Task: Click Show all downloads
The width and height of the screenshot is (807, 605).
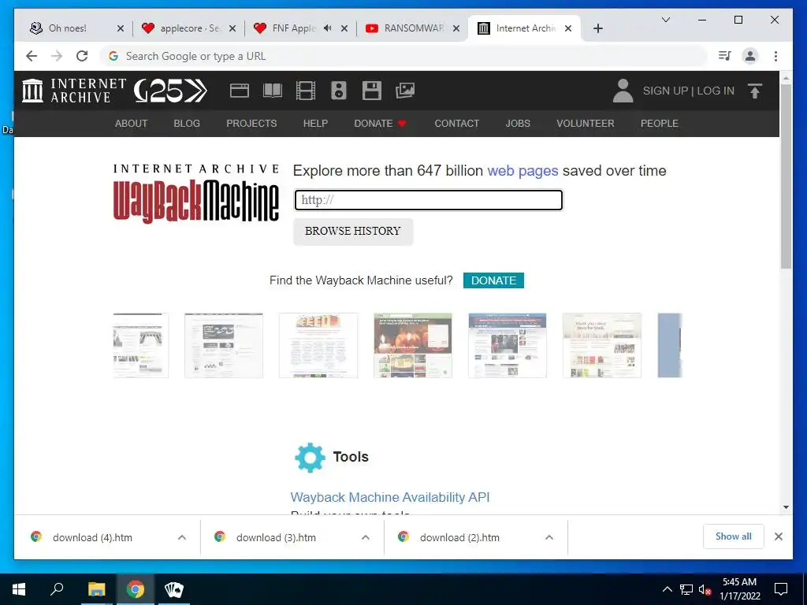Action: point(734,536)
